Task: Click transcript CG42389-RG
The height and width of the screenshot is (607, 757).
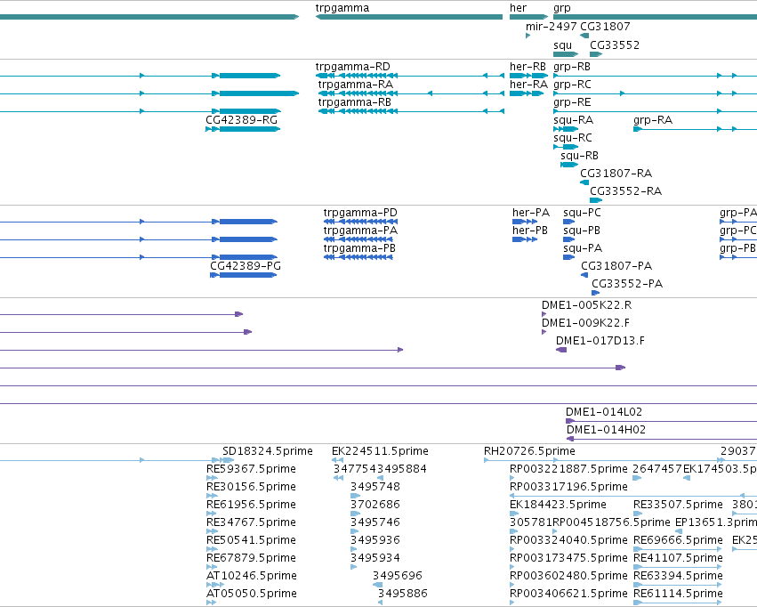Action: click(x=242, y=120)
